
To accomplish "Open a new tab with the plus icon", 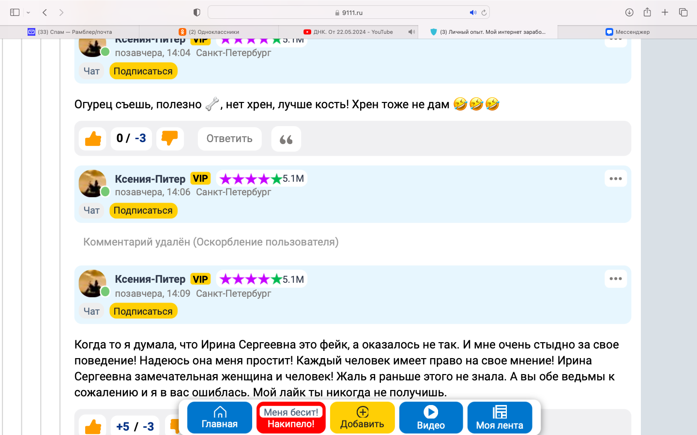I will coord(665,13).
